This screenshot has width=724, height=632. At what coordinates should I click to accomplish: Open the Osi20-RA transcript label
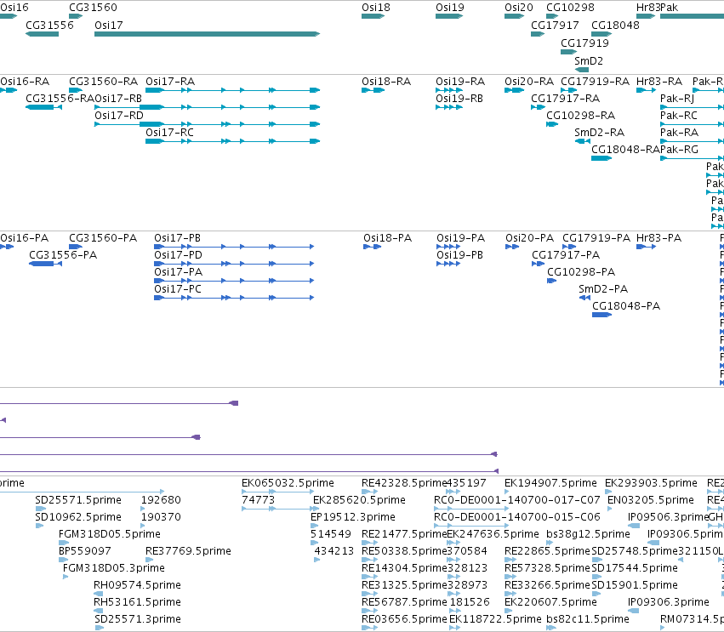click(x=528, y=82)
